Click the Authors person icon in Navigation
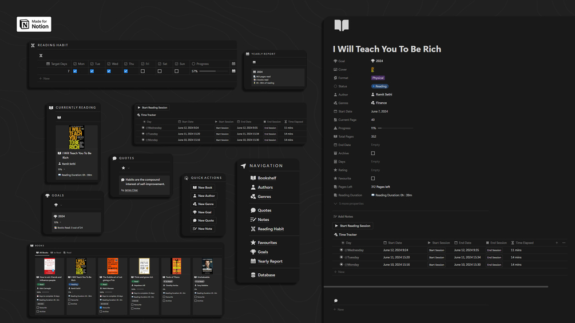 [x=253, y=187]
